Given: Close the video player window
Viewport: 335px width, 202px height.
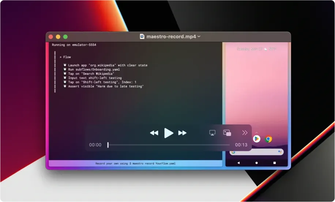Looking at the screenshot, I should click(51, 37).
